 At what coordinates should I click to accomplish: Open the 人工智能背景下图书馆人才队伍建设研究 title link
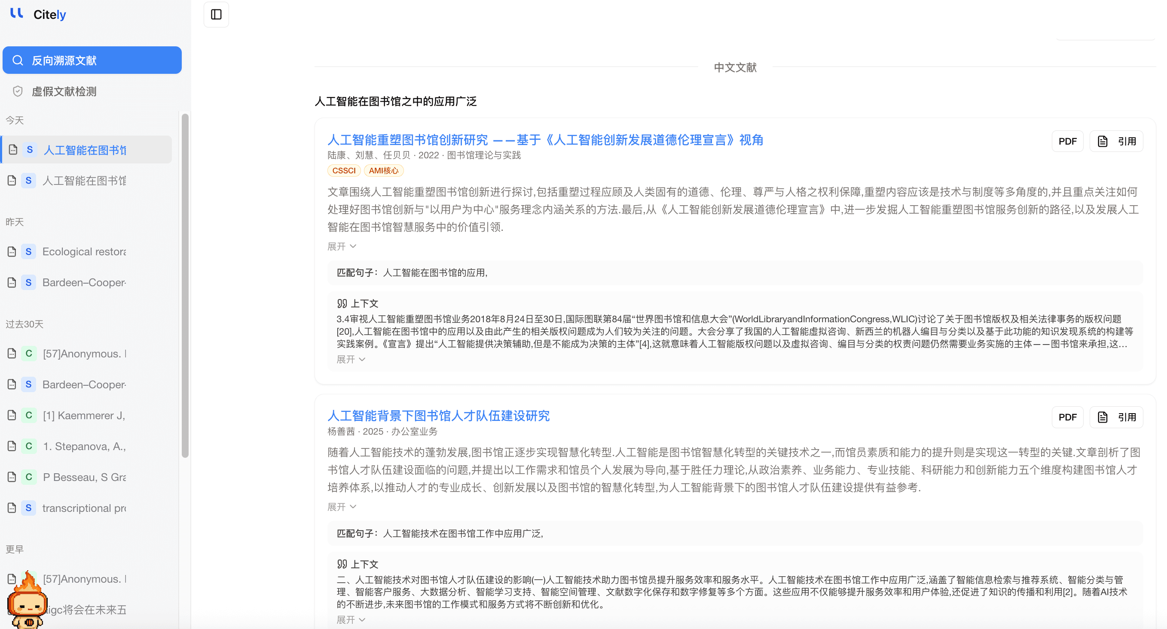pyautogui.click(x=439, y=416)
